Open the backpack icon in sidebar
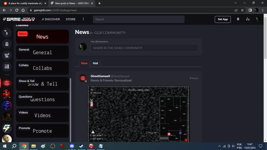The image size is (267, 150). 7,44
